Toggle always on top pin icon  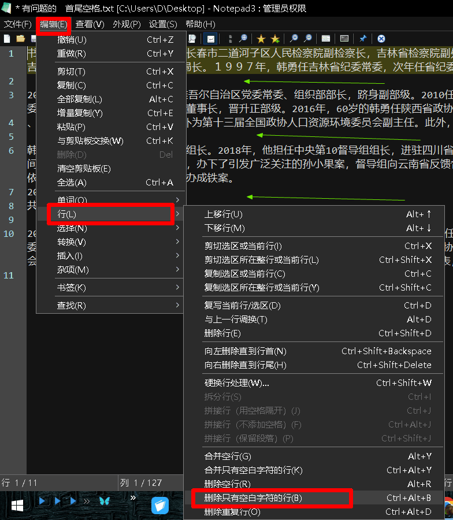click(363, 39)
